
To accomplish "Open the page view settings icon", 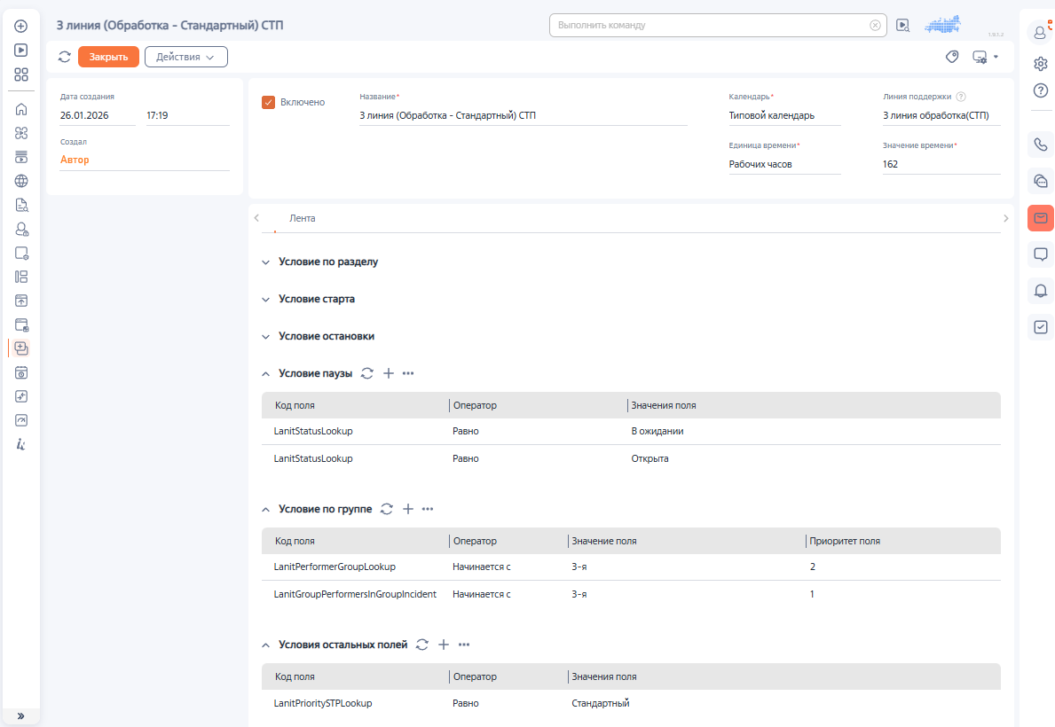I will (x=980, y=57).
